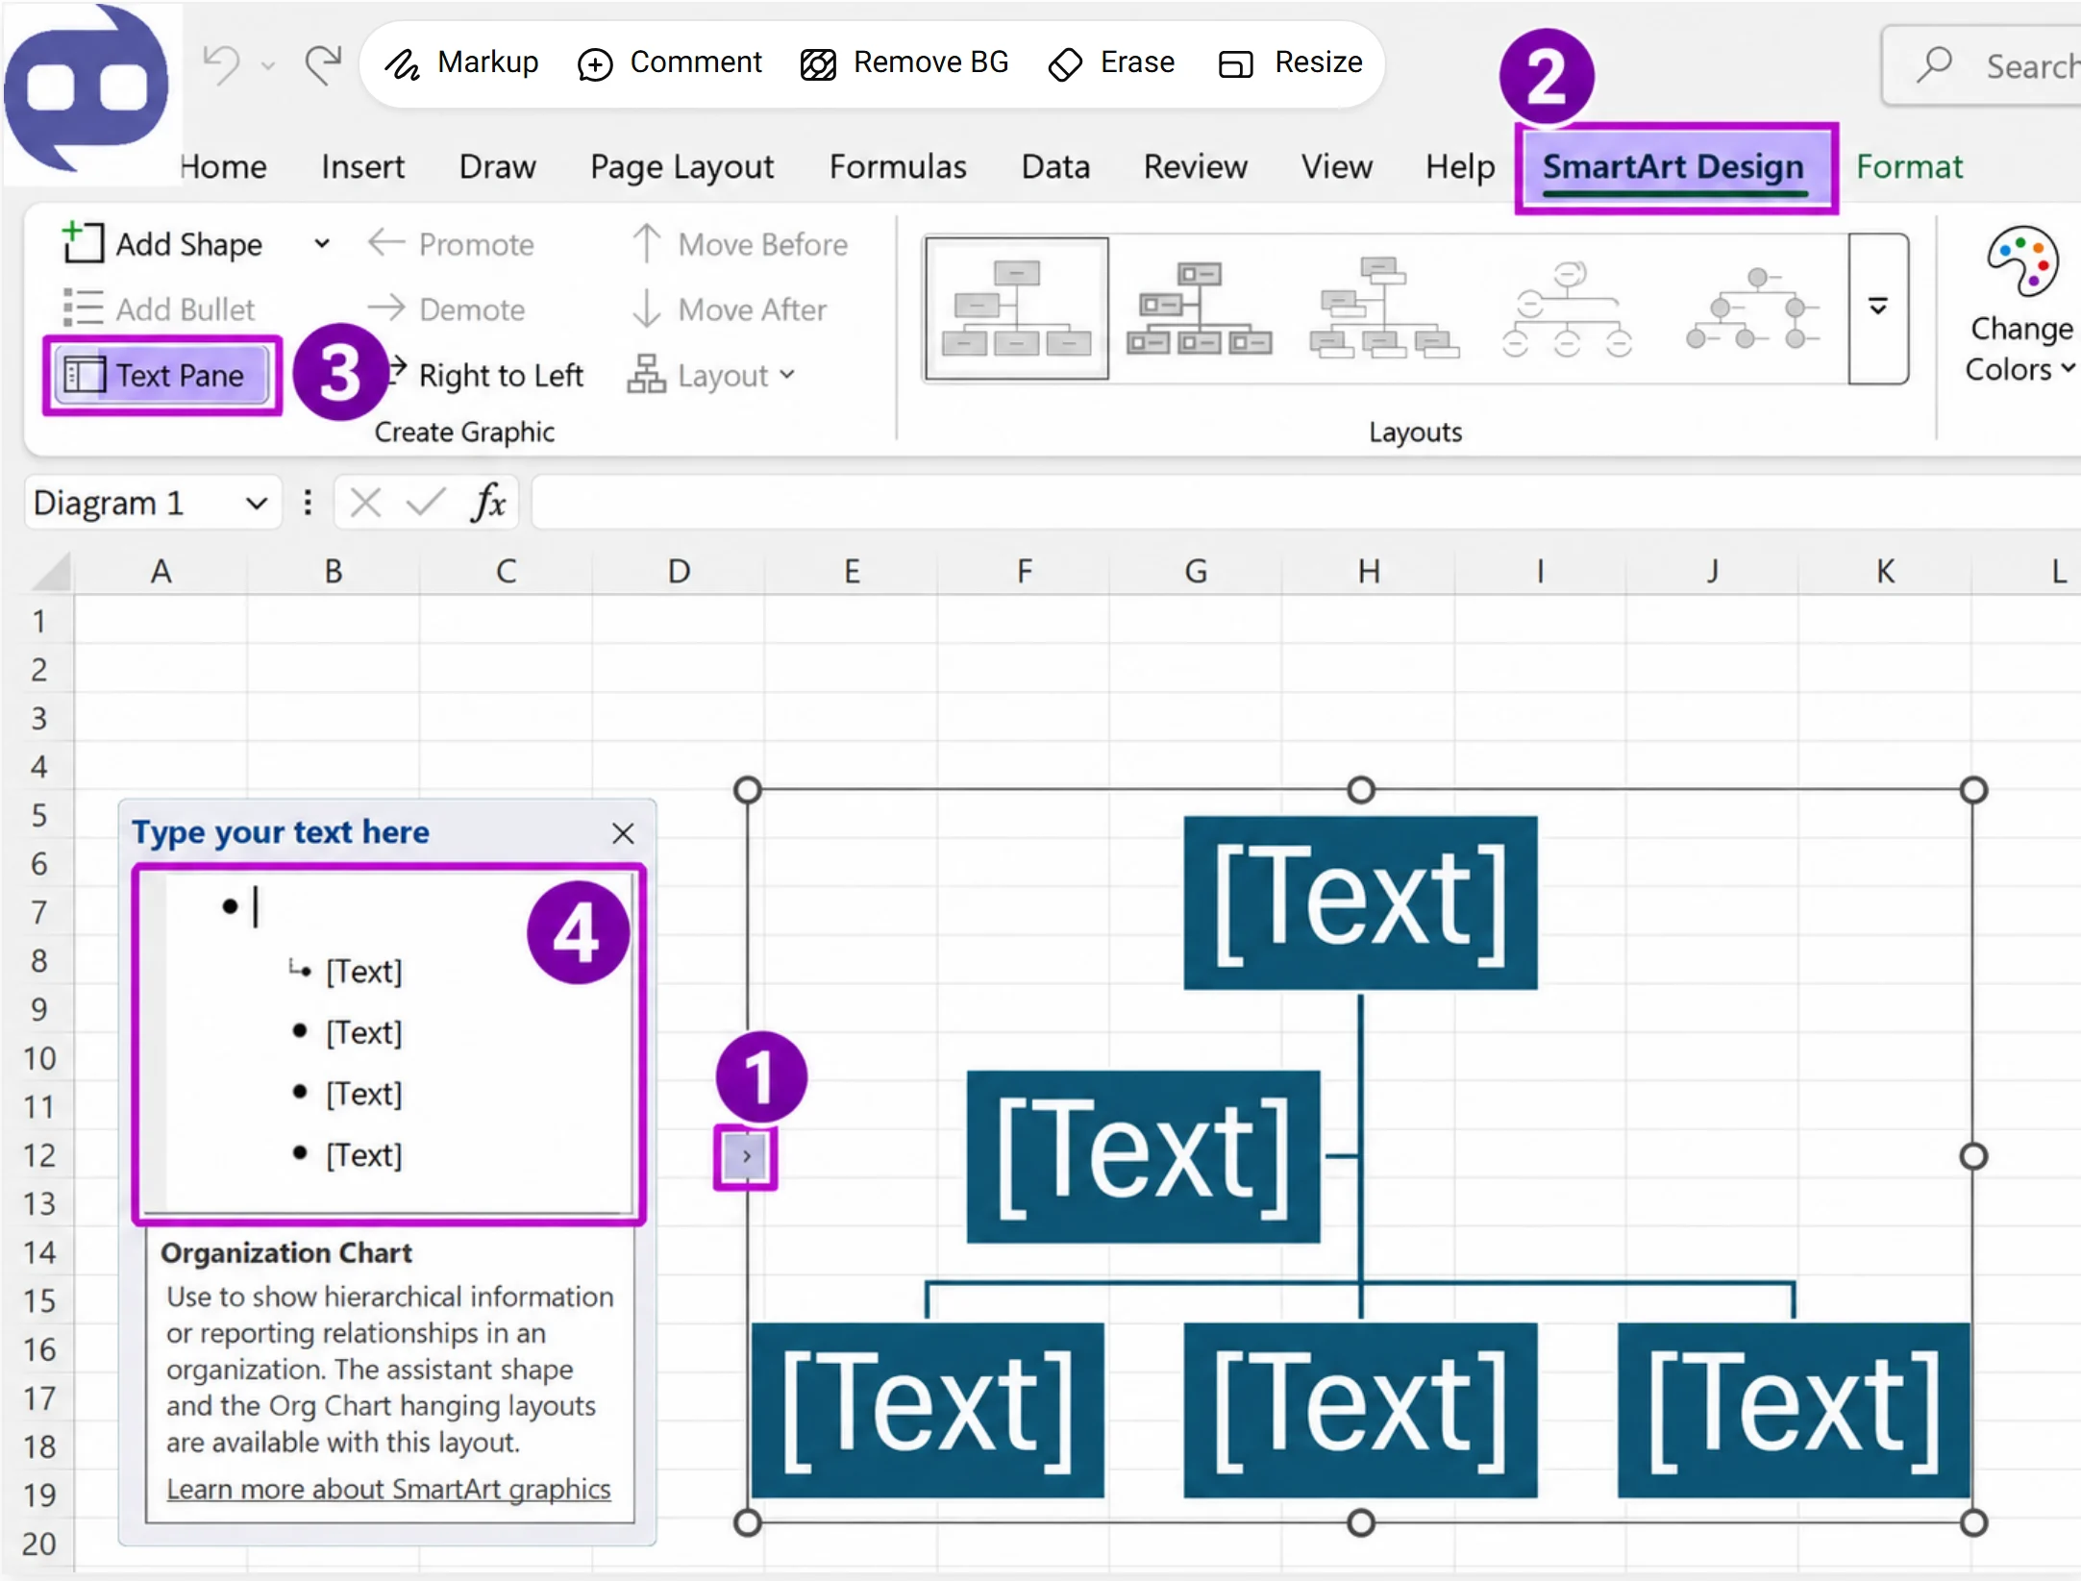2081x1581 pixels.
Task: Select the second hierarchy layout thumbnail
Action: [1201, 309]
